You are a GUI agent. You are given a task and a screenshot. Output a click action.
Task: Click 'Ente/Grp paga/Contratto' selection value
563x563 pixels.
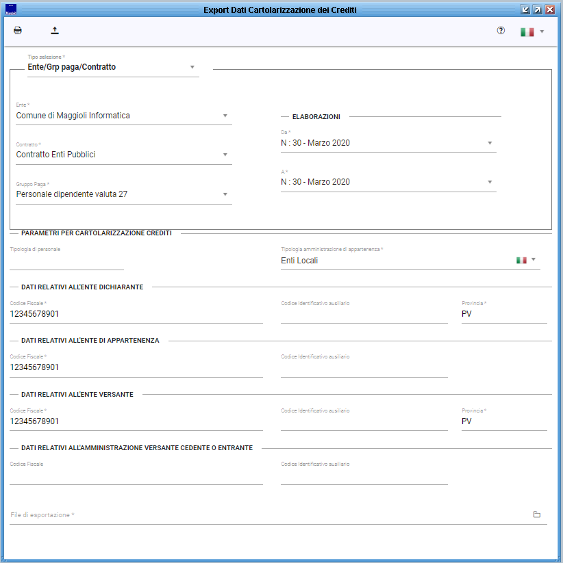[72, 67]
